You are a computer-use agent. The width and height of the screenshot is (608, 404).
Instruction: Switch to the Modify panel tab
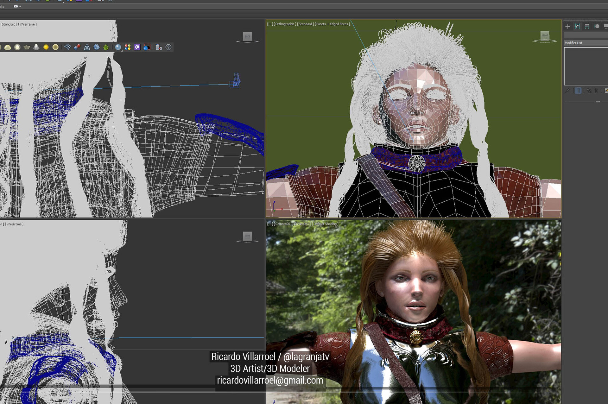[577, 26]
